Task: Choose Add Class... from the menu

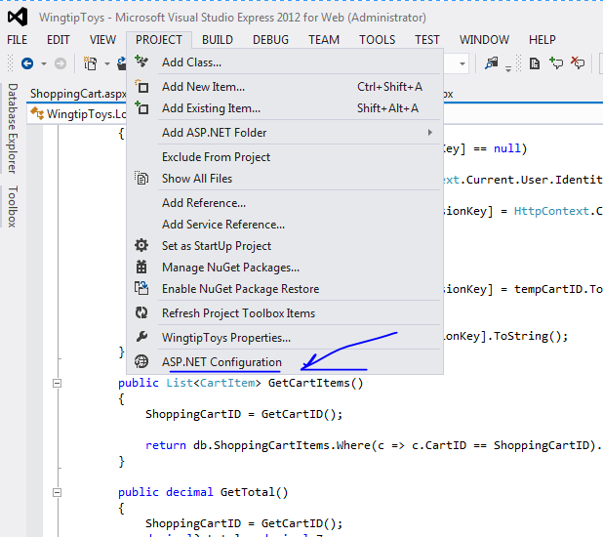Action: pos(285,62)
